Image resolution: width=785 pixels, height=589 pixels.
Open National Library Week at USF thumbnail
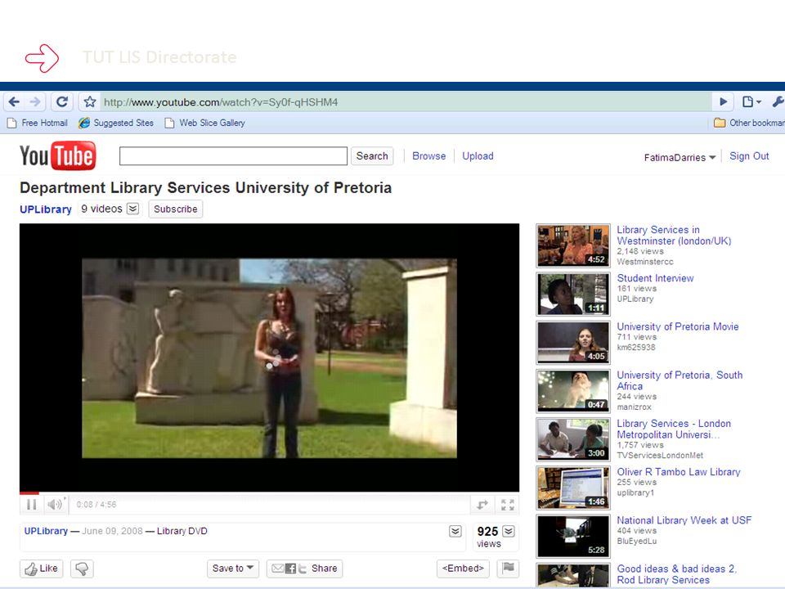573,537
